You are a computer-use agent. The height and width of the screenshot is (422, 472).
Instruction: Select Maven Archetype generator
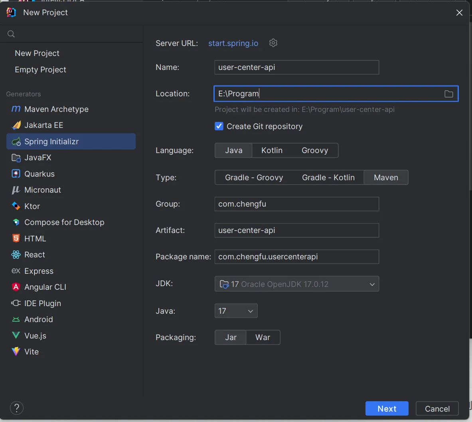71,109
